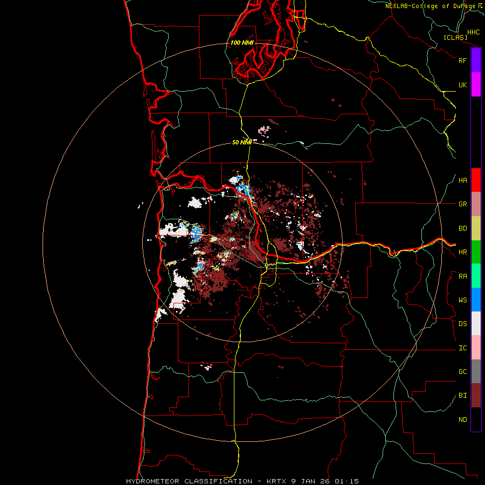Click the blue WS legend color swatch
Screen dimensions: 485x485
coord(476,300)
